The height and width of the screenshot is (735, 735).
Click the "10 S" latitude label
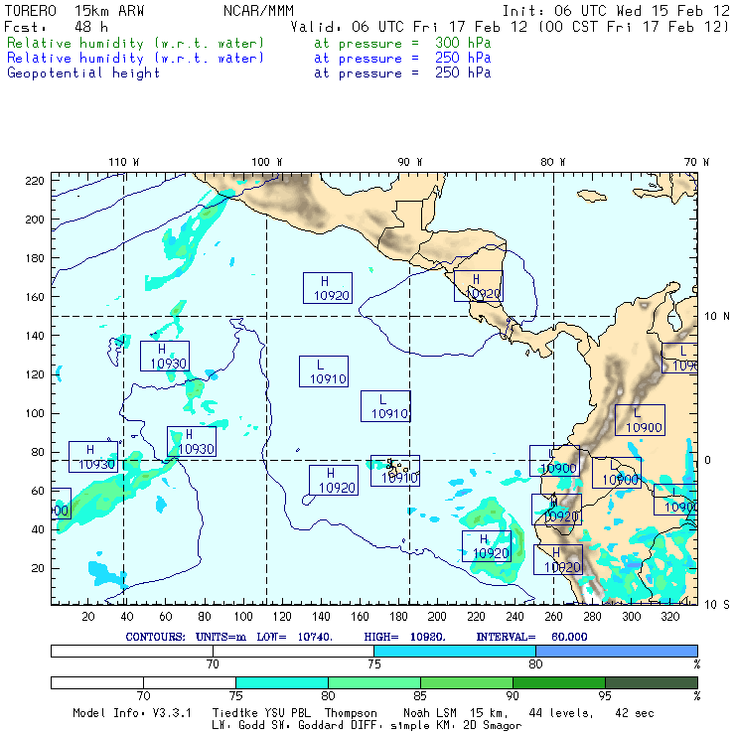[717, 605]
